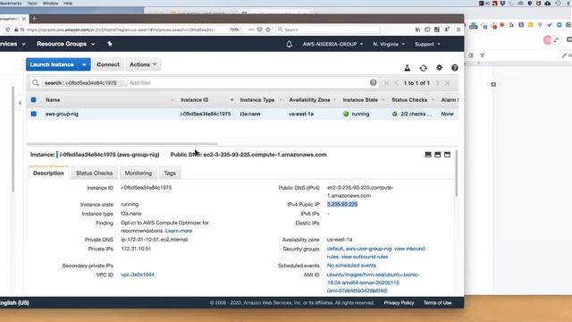
Task: Minimize the instance details pane with the first layout icon
Action: click(428, 155)
